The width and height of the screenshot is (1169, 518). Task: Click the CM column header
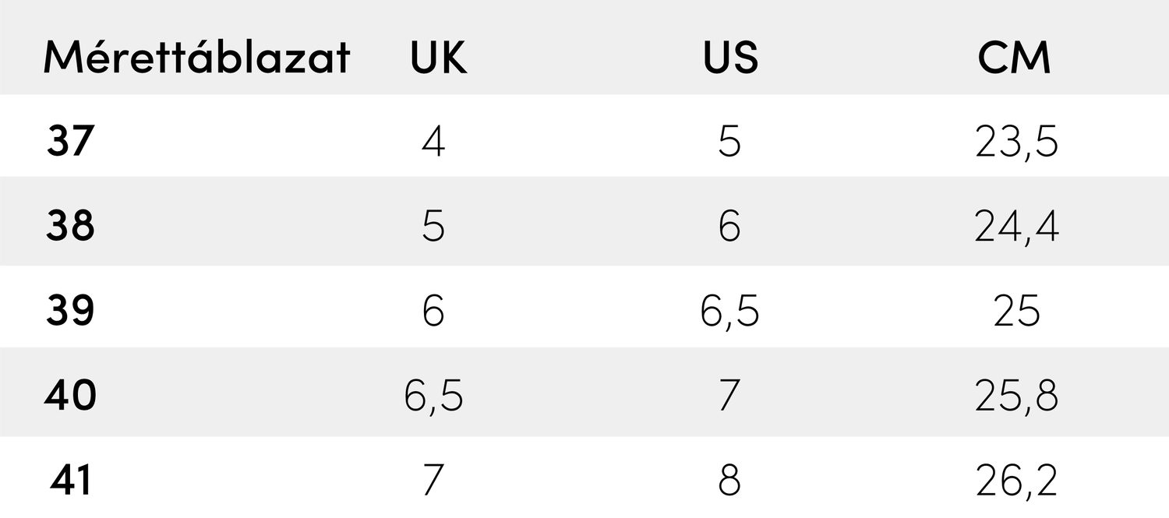tap(1015, 58)
